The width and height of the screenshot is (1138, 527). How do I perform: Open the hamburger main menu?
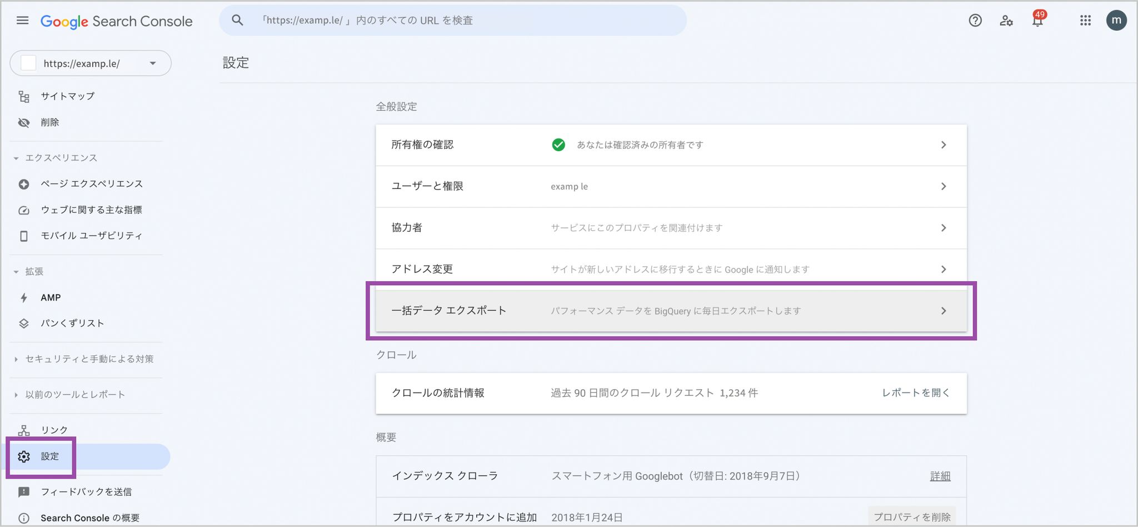tap(22, 21)
